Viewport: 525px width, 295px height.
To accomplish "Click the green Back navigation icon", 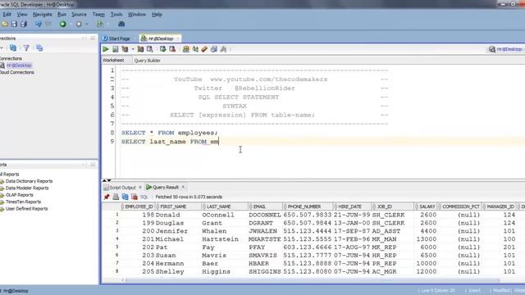I will point(62,24).
